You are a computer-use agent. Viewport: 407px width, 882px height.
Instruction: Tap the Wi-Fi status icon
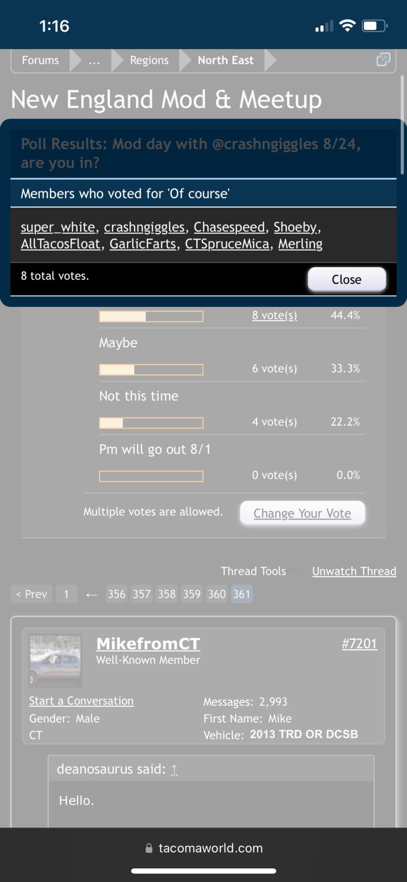click(347, 25)
